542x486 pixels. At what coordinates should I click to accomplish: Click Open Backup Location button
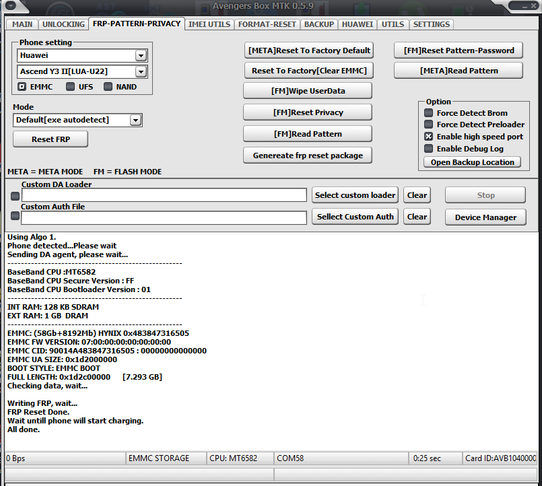click(x=472, y=162)
